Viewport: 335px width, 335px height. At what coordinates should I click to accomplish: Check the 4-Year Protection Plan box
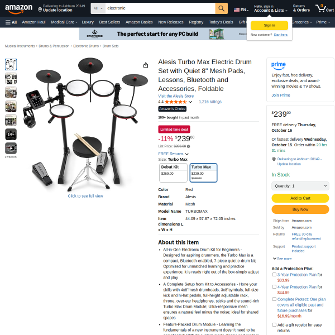click(x=274, y=287)
